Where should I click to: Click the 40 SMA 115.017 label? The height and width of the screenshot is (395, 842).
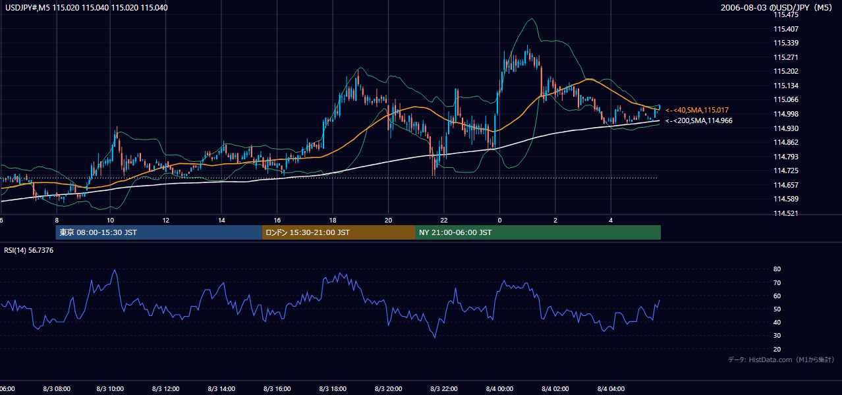(x=696, y=110)
